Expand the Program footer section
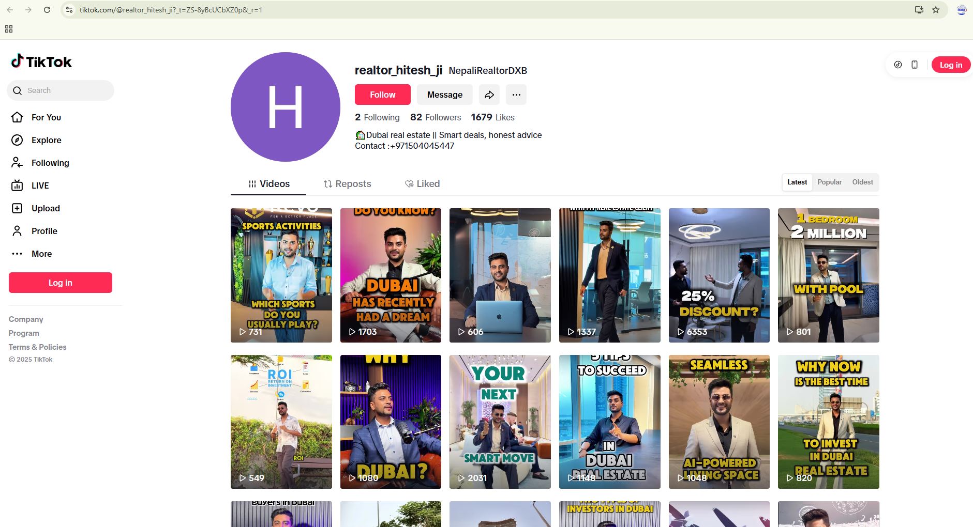Screen dimensions: 973x527 pyautogui.click(x=24, y=333)
